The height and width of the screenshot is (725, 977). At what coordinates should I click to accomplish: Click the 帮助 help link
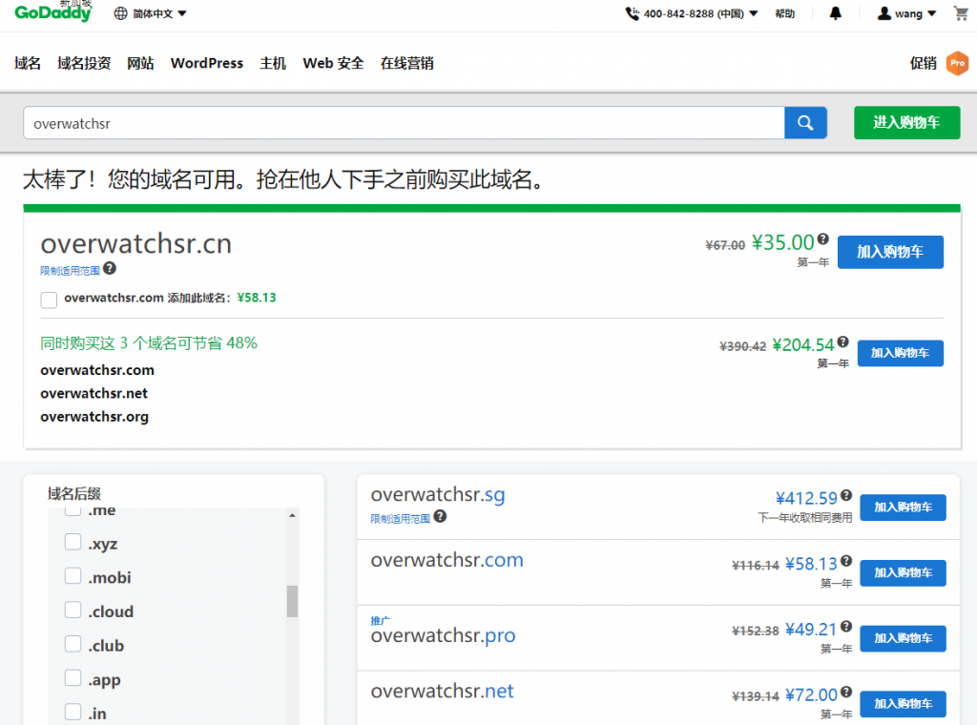point(785,13)
